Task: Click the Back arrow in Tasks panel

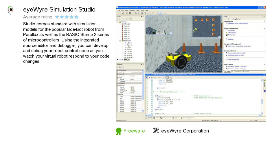Action: [225, 19]
